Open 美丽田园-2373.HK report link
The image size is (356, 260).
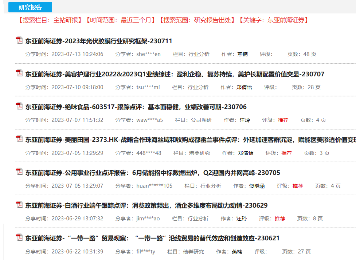(x=191, y=140)
